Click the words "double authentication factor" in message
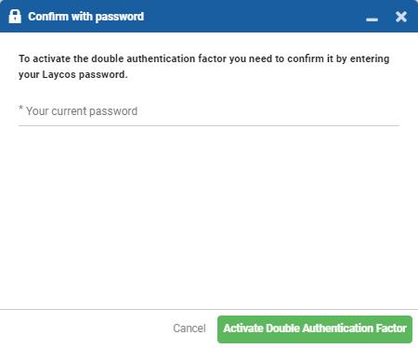The image size is (418, 348). coord(159,58)
